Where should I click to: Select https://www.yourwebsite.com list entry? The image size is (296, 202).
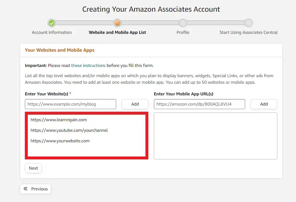click(60, 141)
